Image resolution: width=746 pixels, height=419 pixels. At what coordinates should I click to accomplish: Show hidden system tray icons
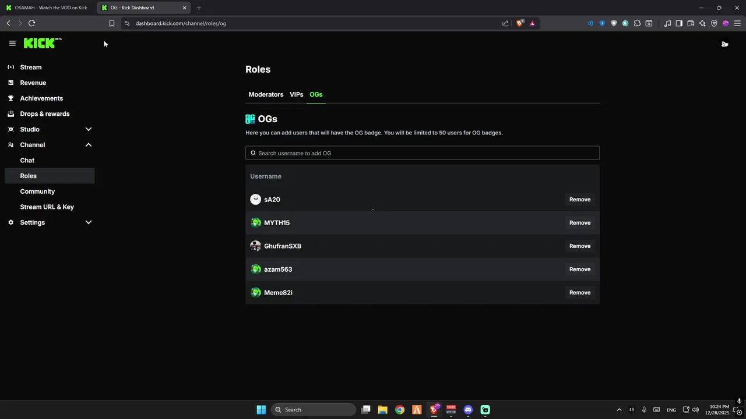(619, 410)
